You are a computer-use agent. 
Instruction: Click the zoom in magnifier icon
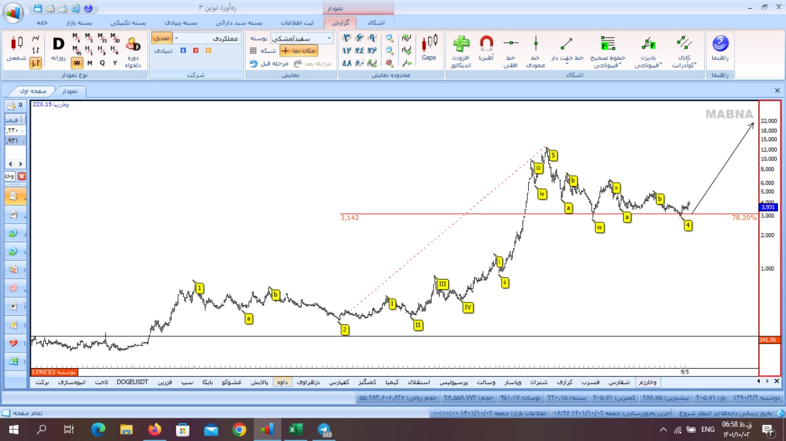tap(390, 38)
